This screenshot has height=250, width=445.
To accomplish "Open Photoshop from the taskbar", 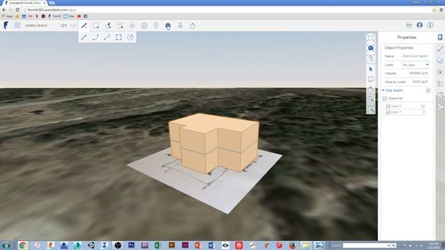I will pyautogui.click(x=131, y=245).
